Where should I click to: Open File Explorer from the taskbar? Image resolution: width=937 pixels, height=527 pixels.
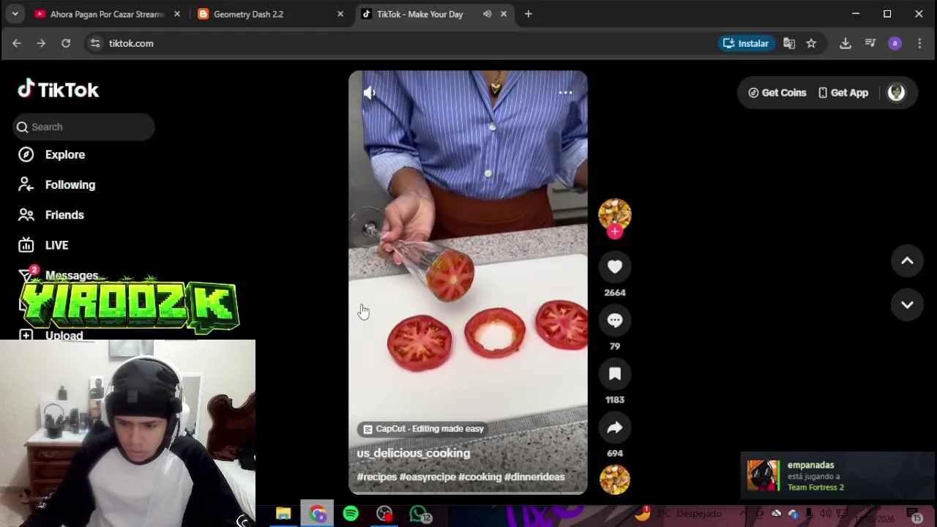click(283, 514)
